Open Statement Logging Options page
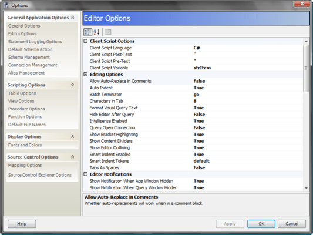 35,42
